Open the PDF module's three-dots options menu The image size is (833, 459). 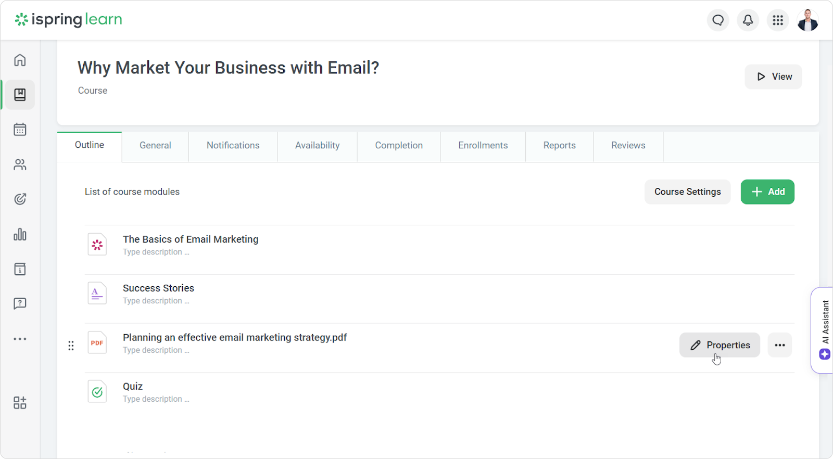click(779, 345)
